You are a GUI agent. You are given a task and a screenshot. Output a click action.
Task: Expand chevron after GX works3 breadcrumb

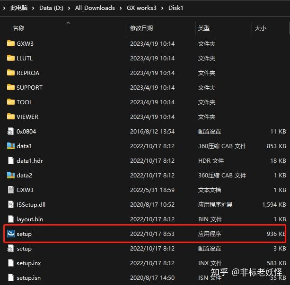tap(162, 8)
